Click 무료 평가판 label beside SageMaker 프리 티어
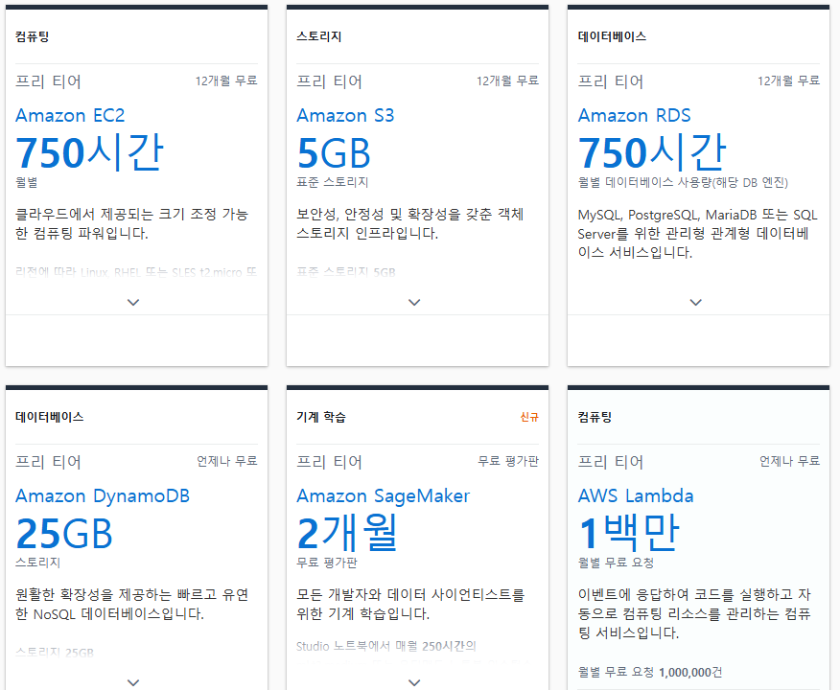The width and height of the screenshot is (840, 690). point(508,461)
